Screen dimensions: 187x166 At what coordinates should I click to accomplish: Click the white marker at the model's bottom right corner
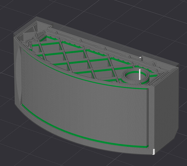[154, 152]
